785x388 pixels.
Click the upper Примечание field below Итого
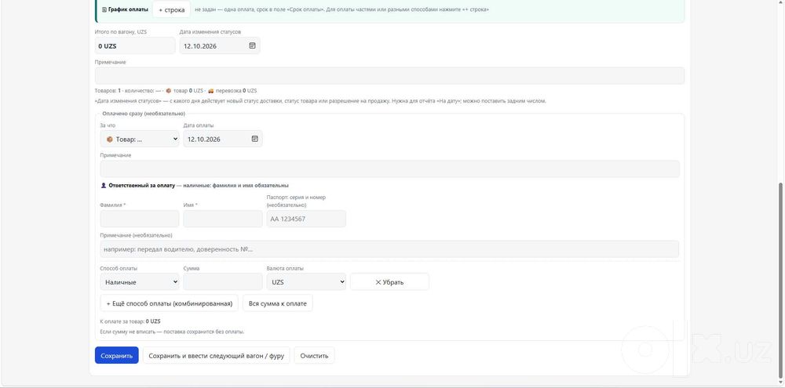[389, 76]
